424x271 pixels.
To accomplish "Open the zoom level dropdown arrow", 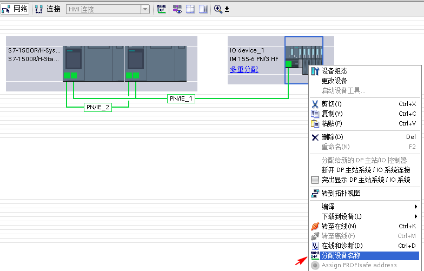I will click(x=227, y=10).
